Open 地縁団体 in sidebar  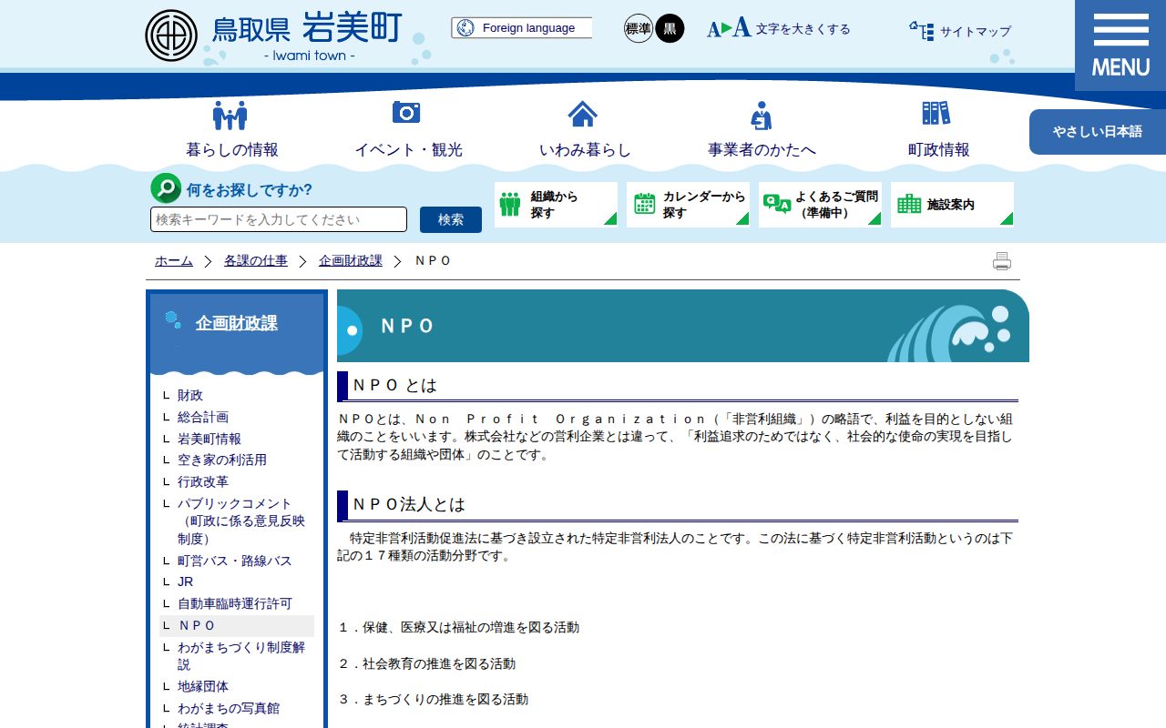[203, 686]
